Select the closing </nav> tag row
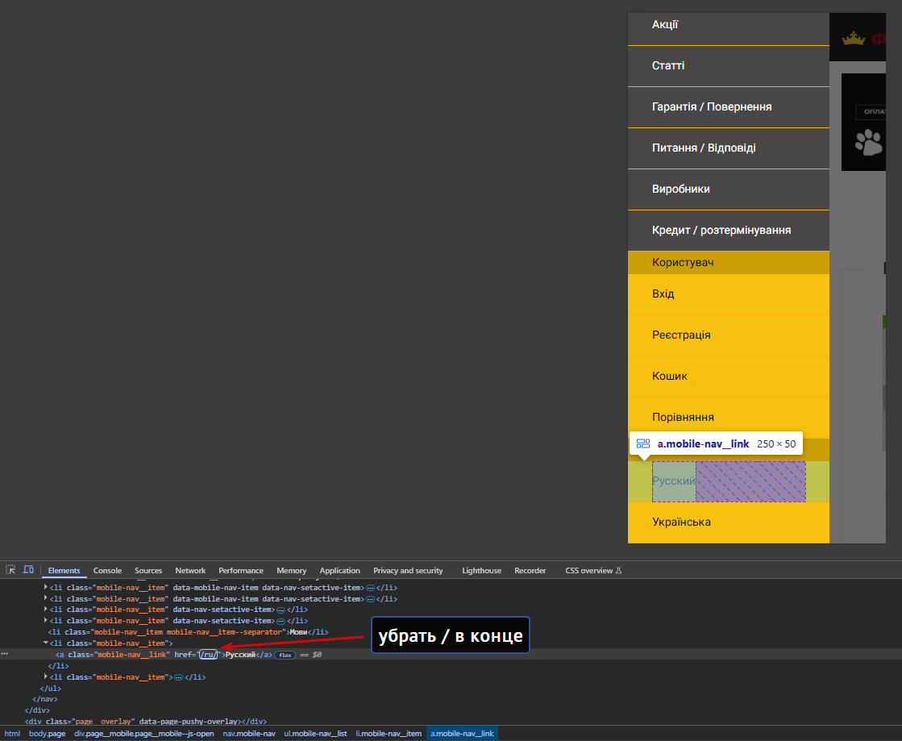The image size is (902, 741). click(x=45, y=699)
